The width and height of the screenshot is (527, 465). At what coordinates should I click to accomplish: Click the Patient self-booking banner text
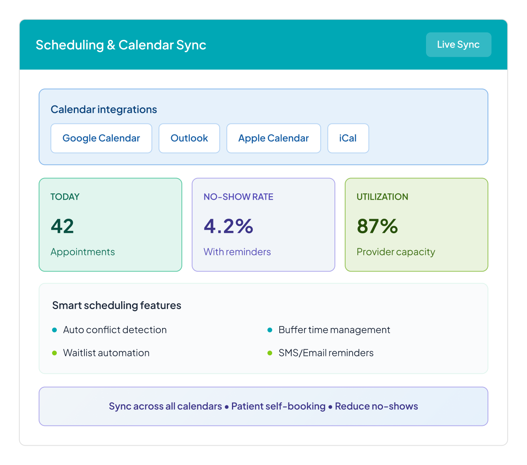click(278, 406)
